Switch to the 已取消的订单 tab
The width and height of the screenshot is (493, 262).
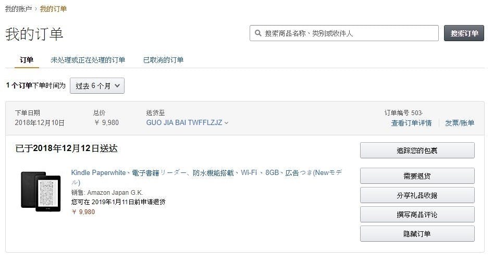tap(163, 60)
